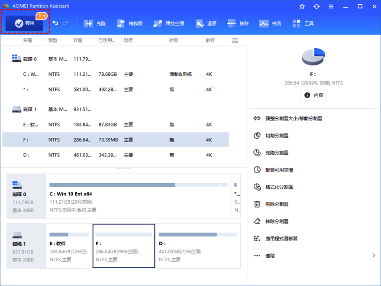The height and width of the screenshot is (286, 381).
Task: Select F: block in disk map
Action: click(124, 246)
